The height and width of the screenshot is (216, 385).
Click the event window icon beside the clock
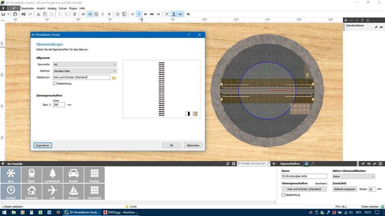(124, 14)
